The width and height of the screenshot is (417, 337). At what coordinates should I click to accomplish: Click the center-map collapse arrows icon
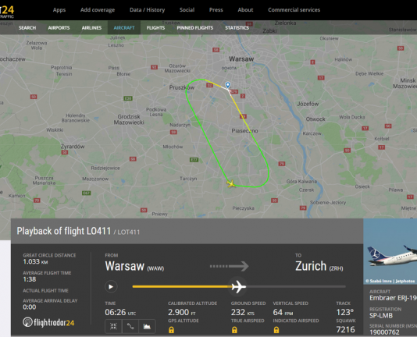click(x=113, y=326)
